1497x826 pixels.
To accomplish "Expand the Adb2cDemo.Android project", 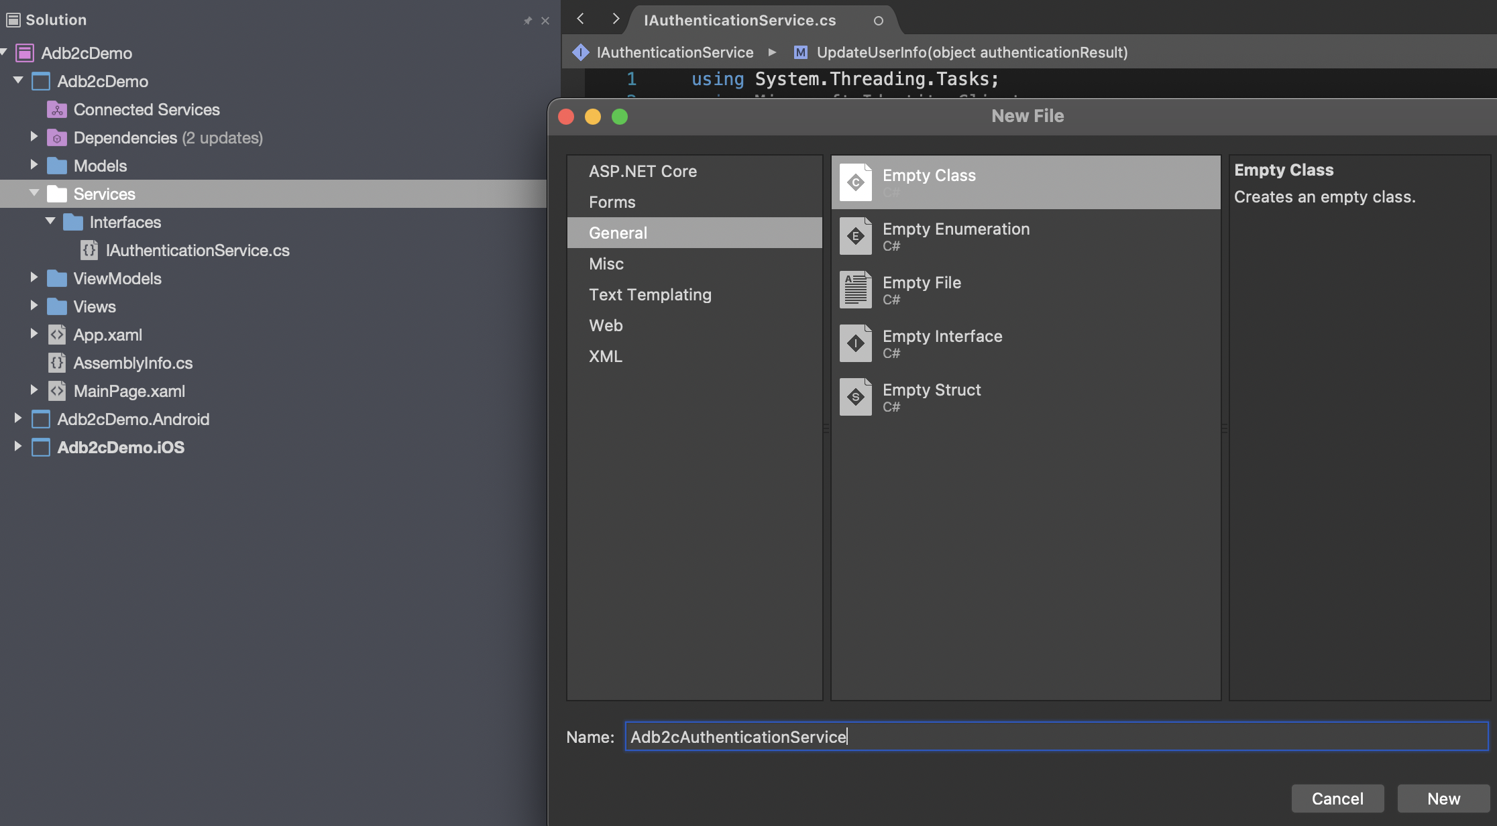I will (17, 418).
